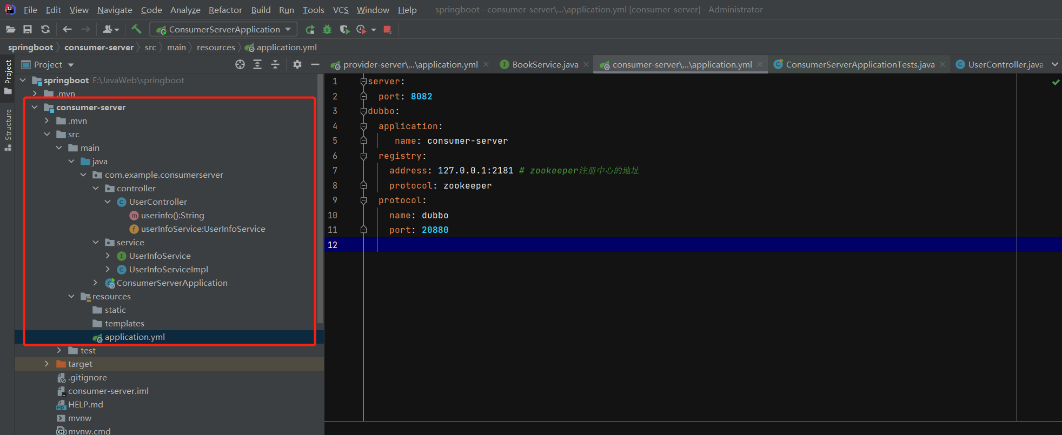Image resolution: width=1062 pixels, height=435 pixels.
Task: Click the Synchronize refresh icon
Action: [x=45, y=29]
